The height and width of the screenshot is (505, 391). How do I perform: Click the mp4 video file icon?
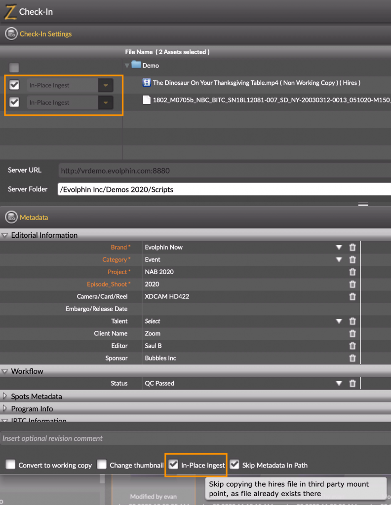146,82
